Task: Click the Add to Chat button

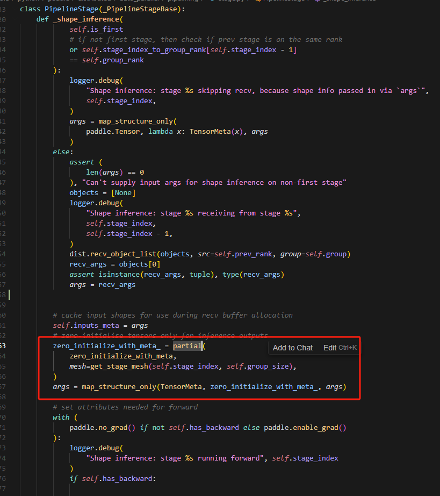Action: click(x=292, y=348)
